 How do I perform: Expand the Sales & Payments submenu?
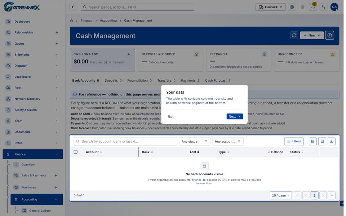pyautogui.click(x=56, y=175)
